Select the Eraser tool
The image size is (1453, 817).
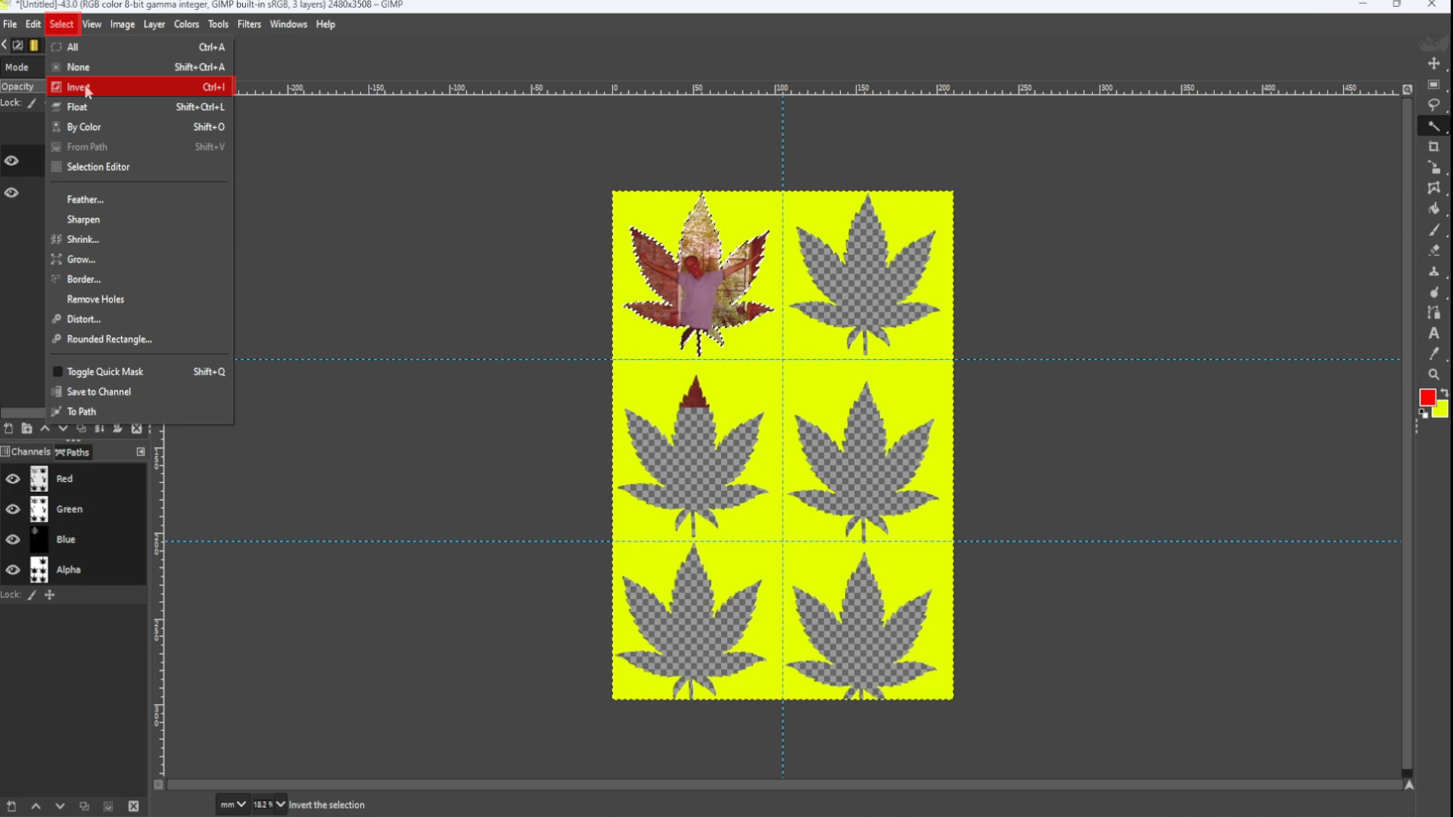coord(1433,250)
